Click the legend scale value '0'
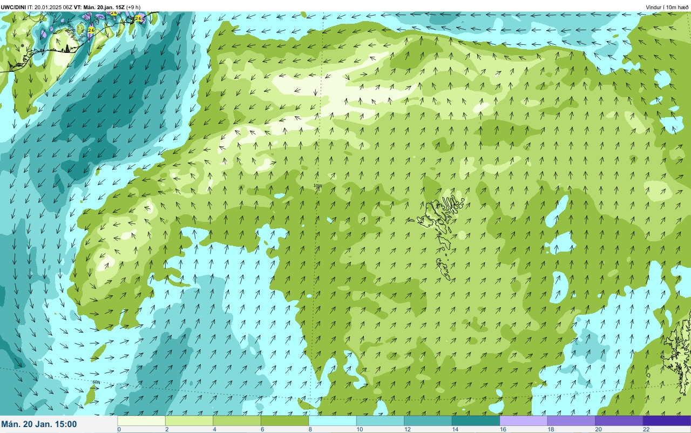 119,429
